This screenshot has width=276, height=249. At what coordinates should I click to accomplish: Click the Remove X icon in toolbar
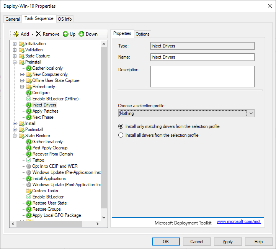[38, 34]
